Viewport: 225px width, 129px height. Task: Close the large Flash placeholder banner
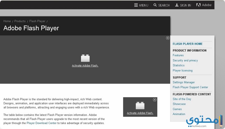tap(168, 38)
